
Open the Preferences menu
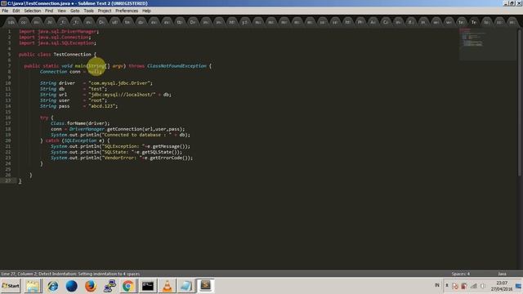tap(127, 11)
